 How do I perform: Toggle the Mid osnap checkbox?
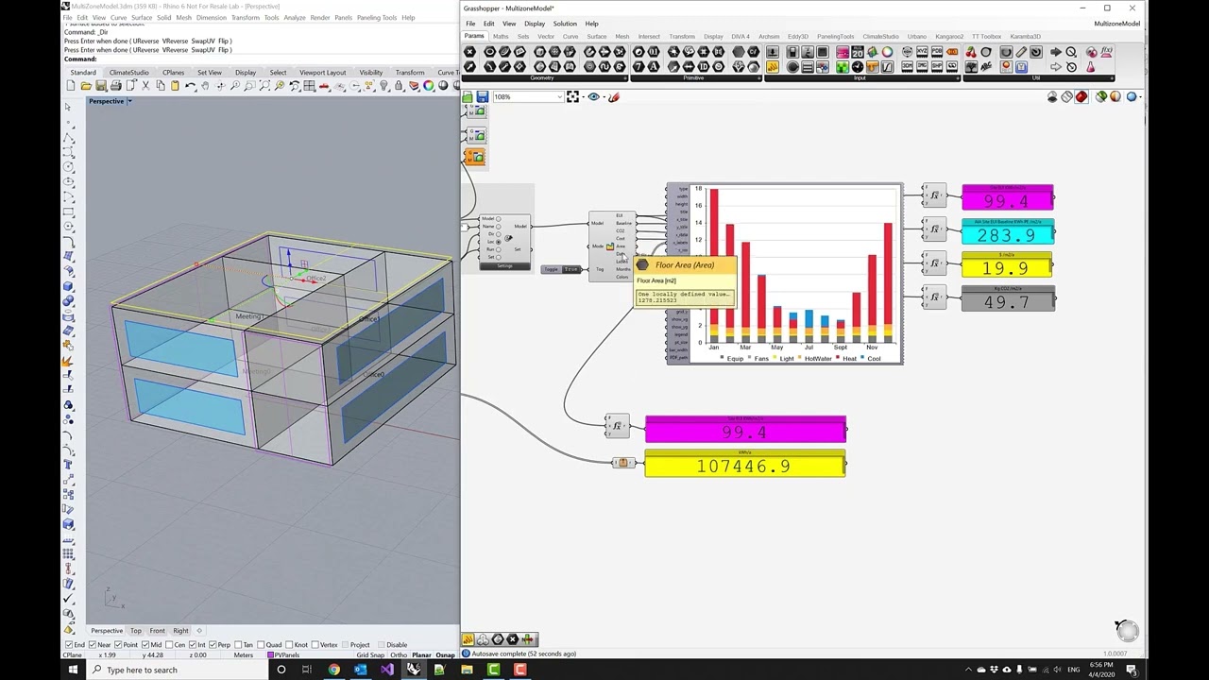pos(145,644)
